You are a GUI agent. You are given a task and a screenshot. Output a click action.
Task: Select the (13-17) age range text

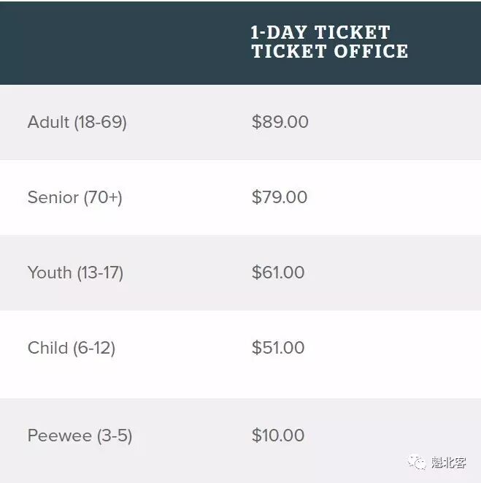[x=100, y=273]
